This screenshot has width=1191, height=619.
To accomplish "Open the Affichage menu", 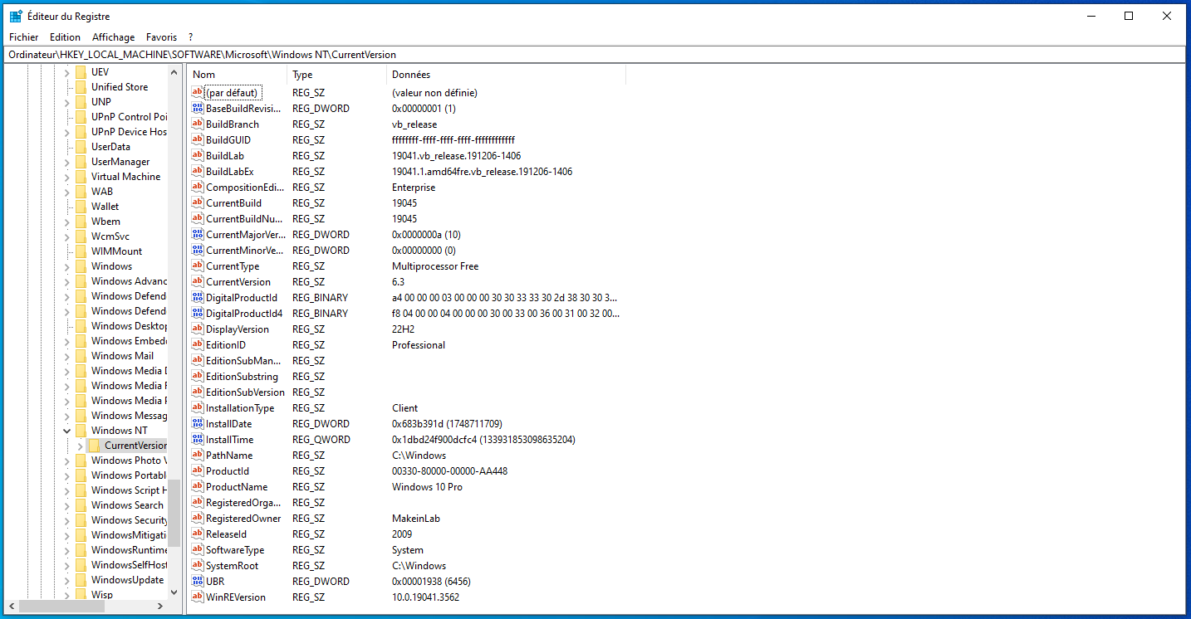I will click(x=113, y=37).
